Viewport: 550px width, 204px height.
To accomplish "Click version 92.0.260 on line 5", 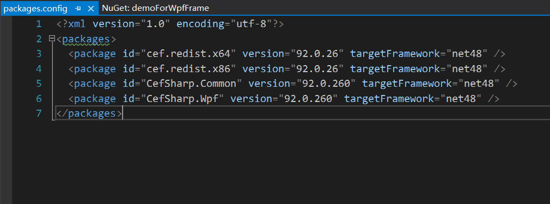I will click(x=323, y=84).
